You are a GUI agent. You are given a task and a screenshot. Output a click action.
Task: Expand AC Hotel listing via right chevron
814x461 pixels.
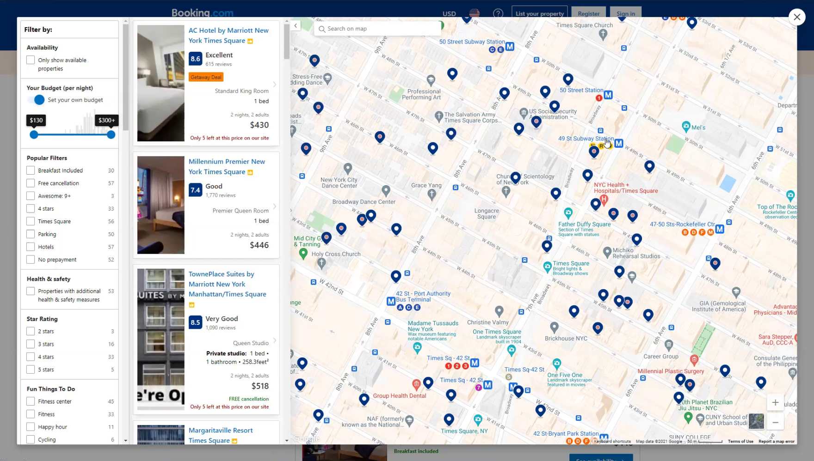coord(274,85)
